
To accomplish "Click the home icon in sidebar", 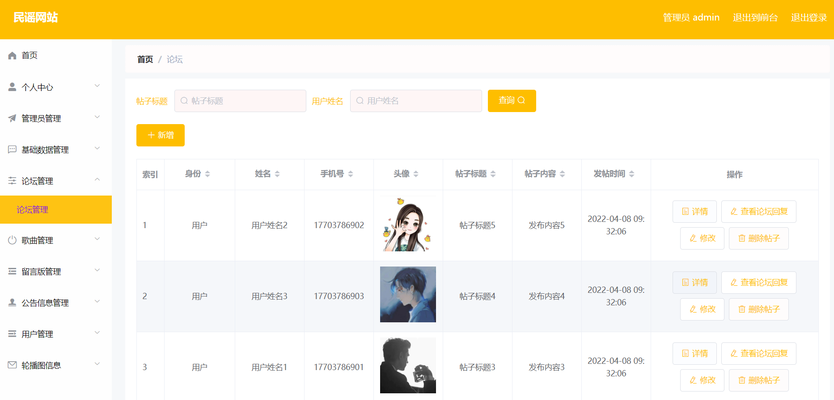I will (12, 55).
